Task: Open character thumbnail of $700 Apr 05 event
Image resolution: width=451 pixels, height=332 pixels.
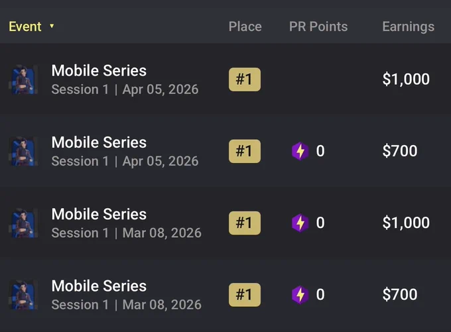Action: click(23, 152)
